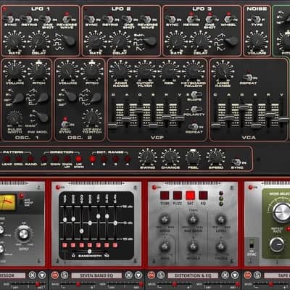Click the arpeggiator Swing knob
This screenshot has height=290, width=290.
click(x=148, y=158)
